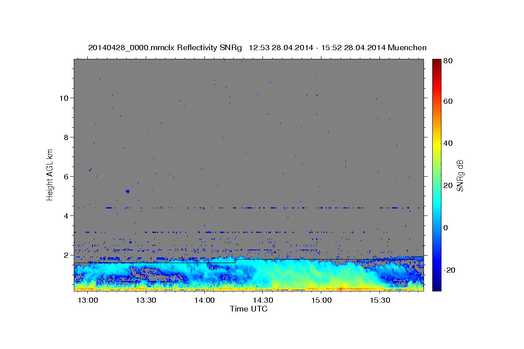
Task: Select the height tick label 6
Action: point(67,177)
